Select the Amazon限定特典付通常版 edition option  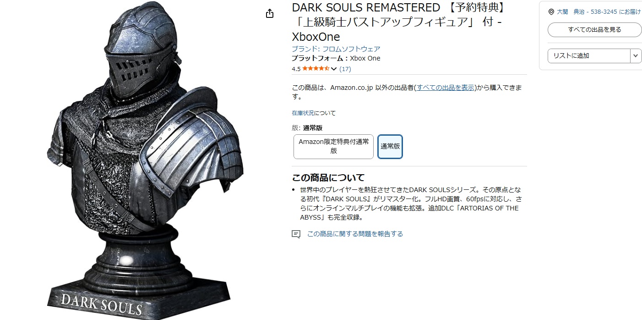coord(333,146)
